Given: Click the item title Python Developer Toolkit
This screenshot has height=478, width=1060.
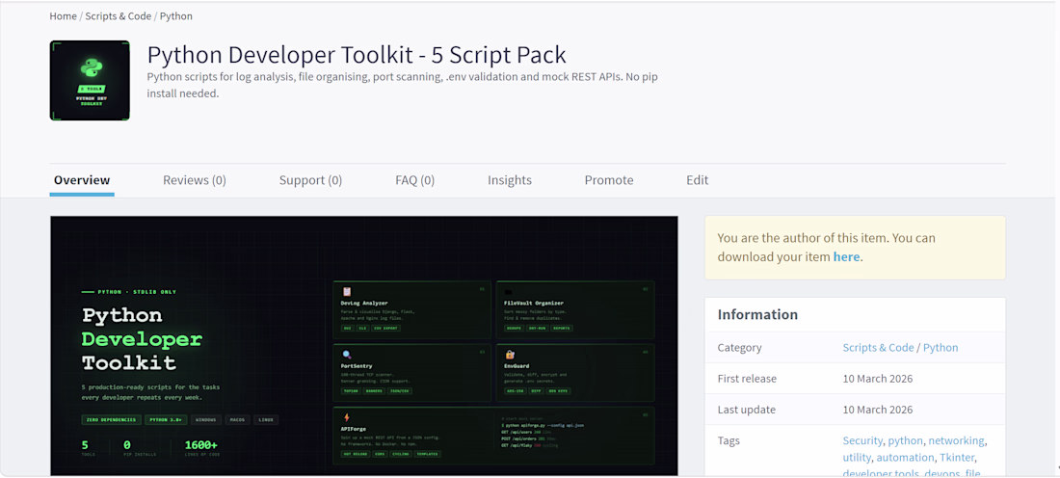Looking at the screenshot, I should (x=357, y=55).
